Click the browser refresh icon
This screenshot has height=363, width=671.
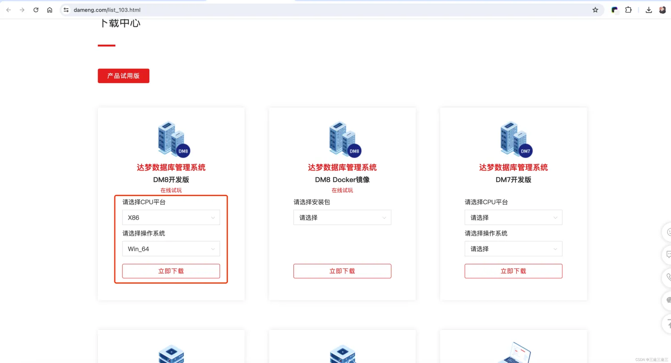tap(36, 9)
